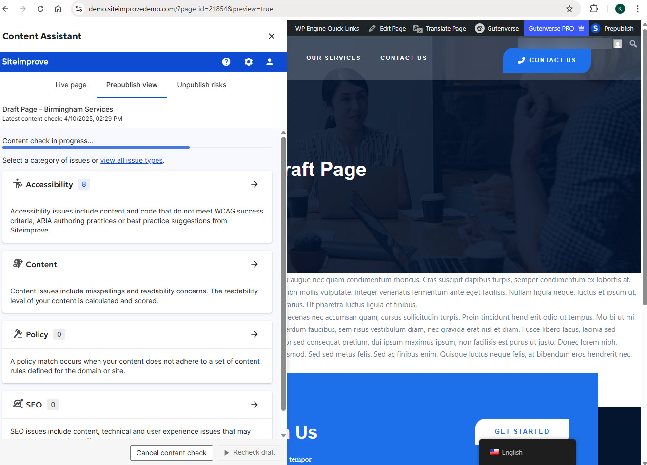Viewport: 647px width, 465px height.
Task: Open the Siteimprove help menu
Action: [x=226, y=62]
